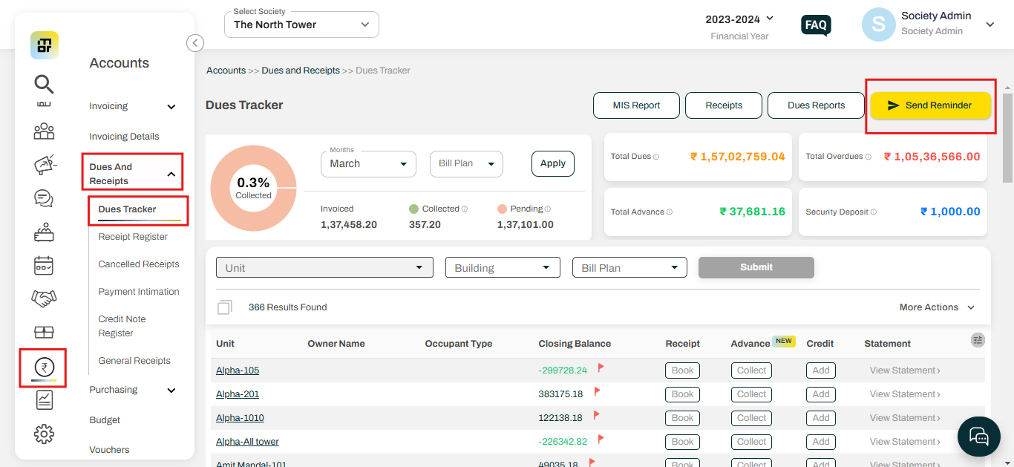1014x467 pixels.
Task: Expand the More Actions dropdown
Action: tap(937, 307)
